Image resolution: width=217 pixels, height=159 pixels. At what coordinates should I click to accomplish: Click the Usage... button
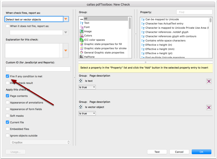click(x=15, y=152)
